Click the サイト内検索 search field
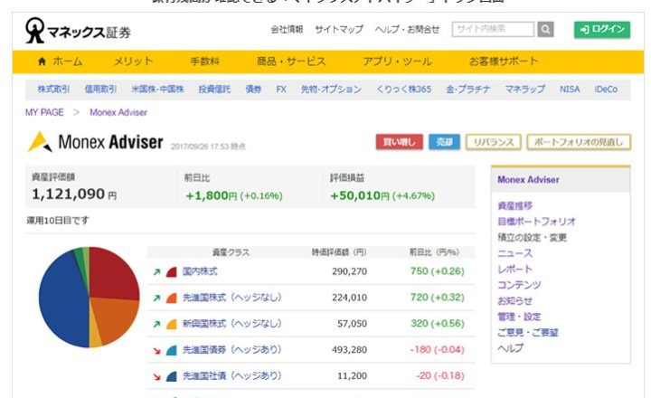This screenshot has height=398, width=651. point(493,29)
